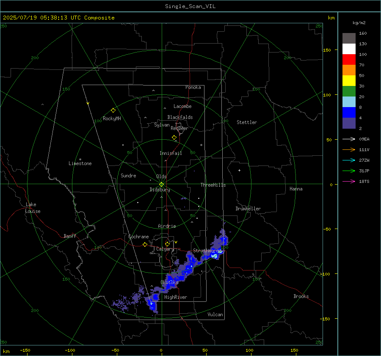This screenshot has width=381, height=356.
Task: Click the Okotoks town label
Action: (169, 282)
